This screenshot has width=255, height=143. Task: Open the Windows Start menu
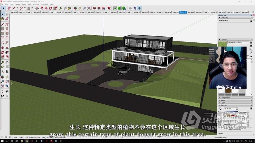2,141
